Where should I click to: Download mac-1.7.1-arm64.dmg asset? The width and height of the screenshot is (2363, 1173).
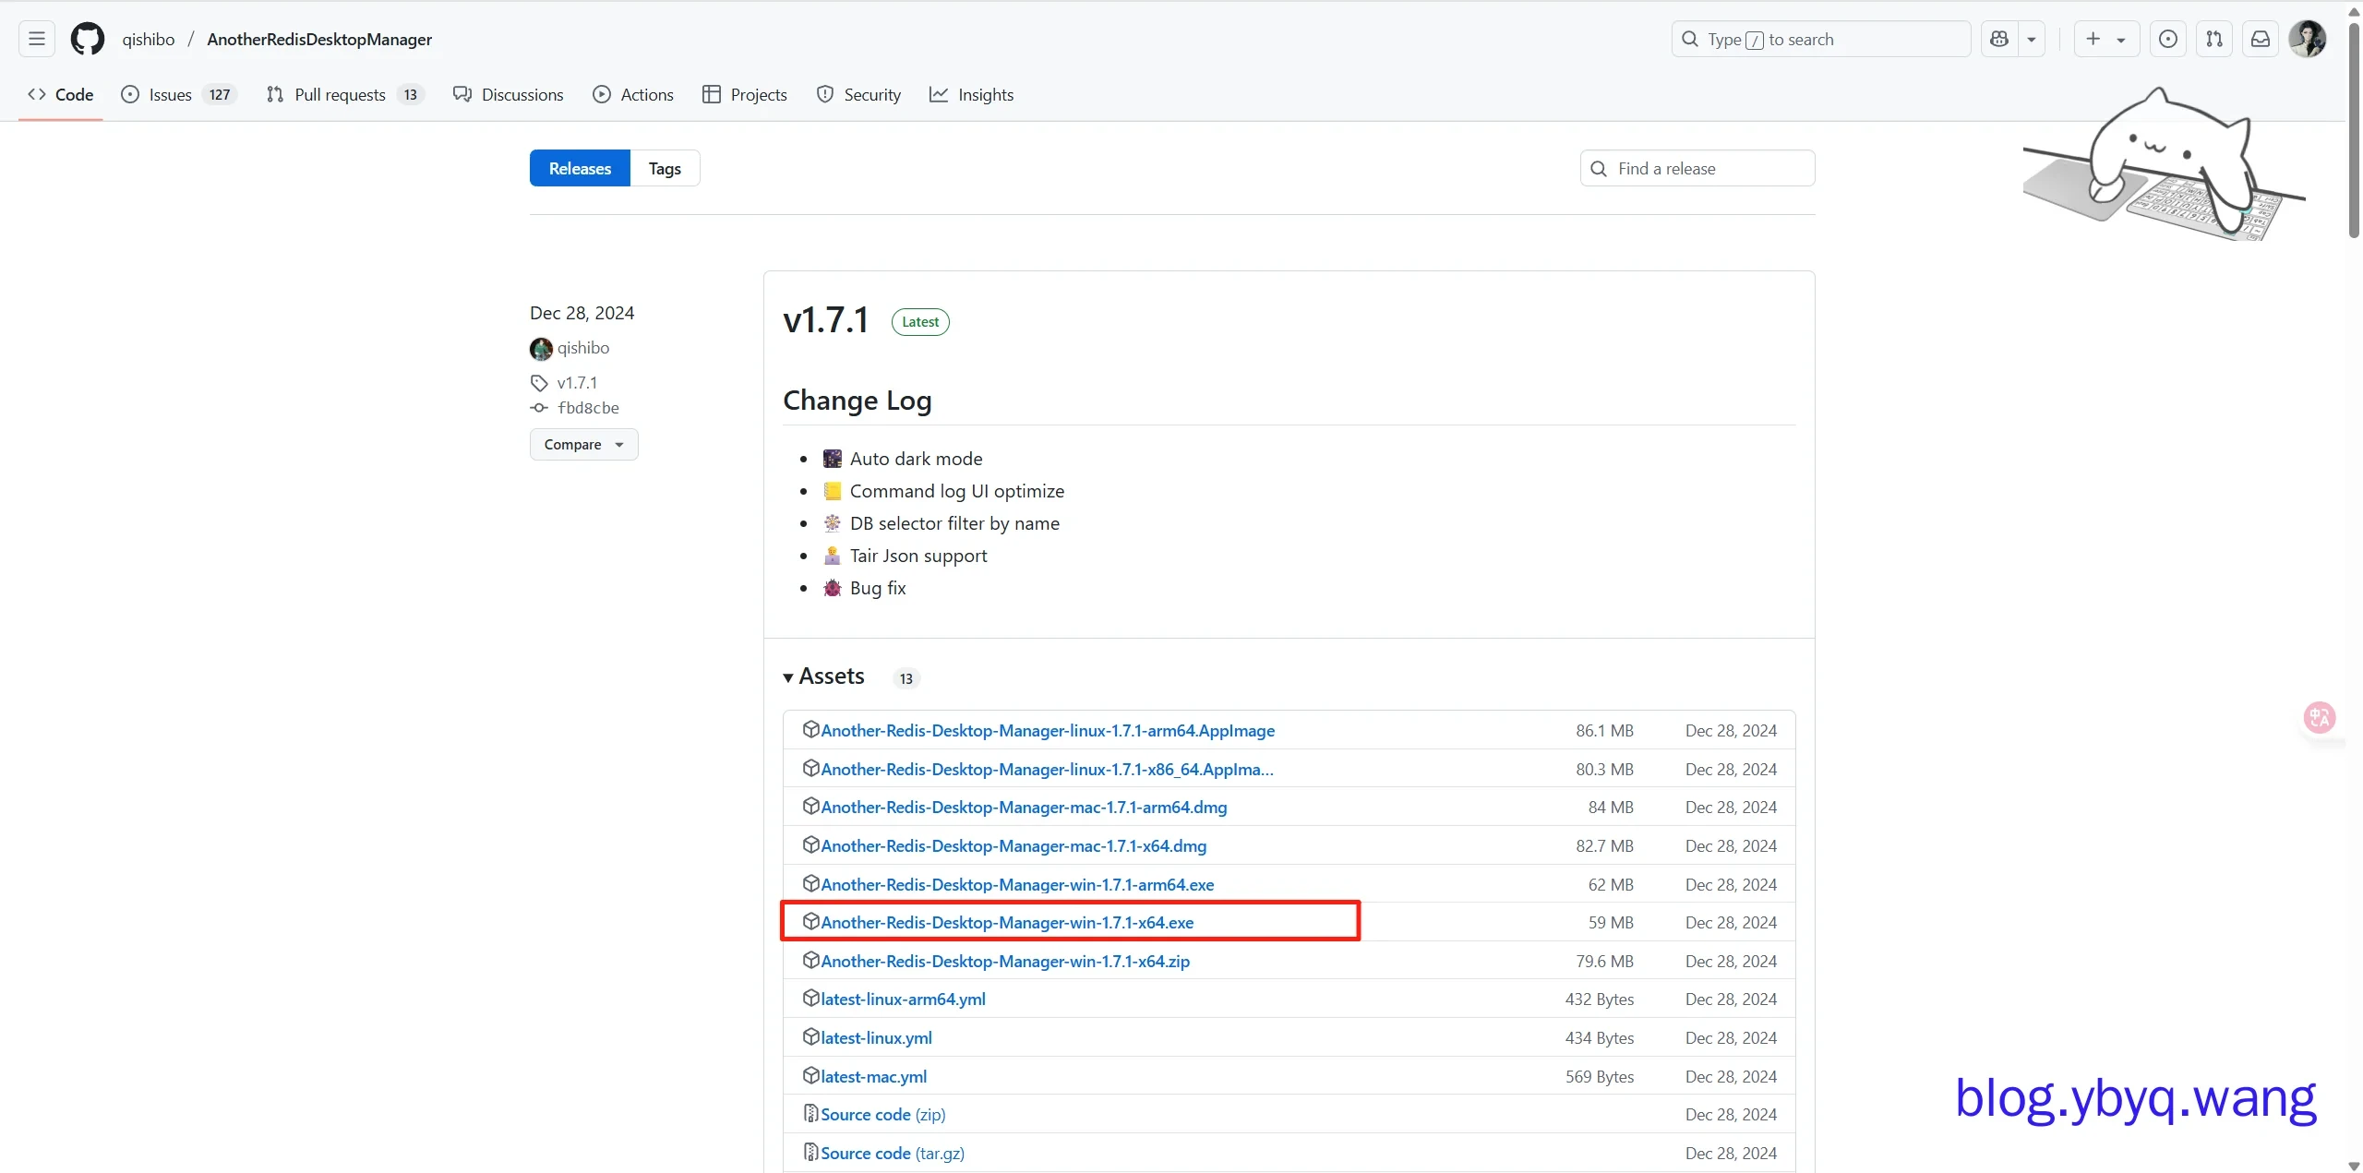point(1024,807)
